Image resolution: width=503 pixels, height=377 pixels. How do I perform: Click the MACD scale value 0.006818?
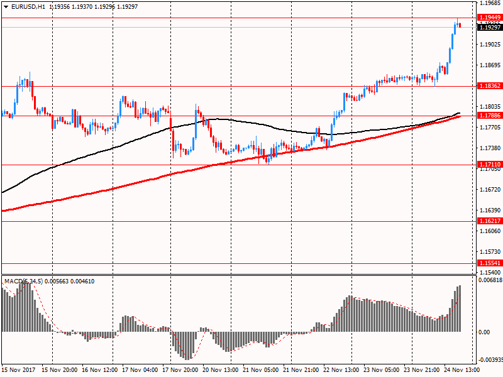pos(490,280)
